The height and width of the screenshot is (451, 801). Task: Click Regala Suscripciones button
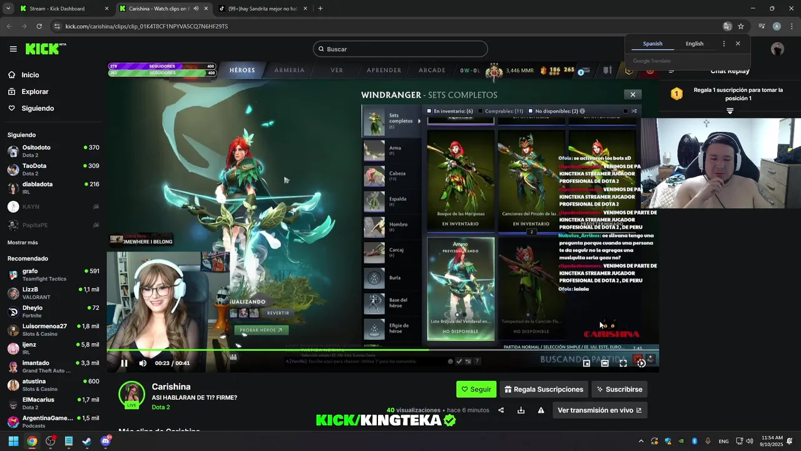544,389
